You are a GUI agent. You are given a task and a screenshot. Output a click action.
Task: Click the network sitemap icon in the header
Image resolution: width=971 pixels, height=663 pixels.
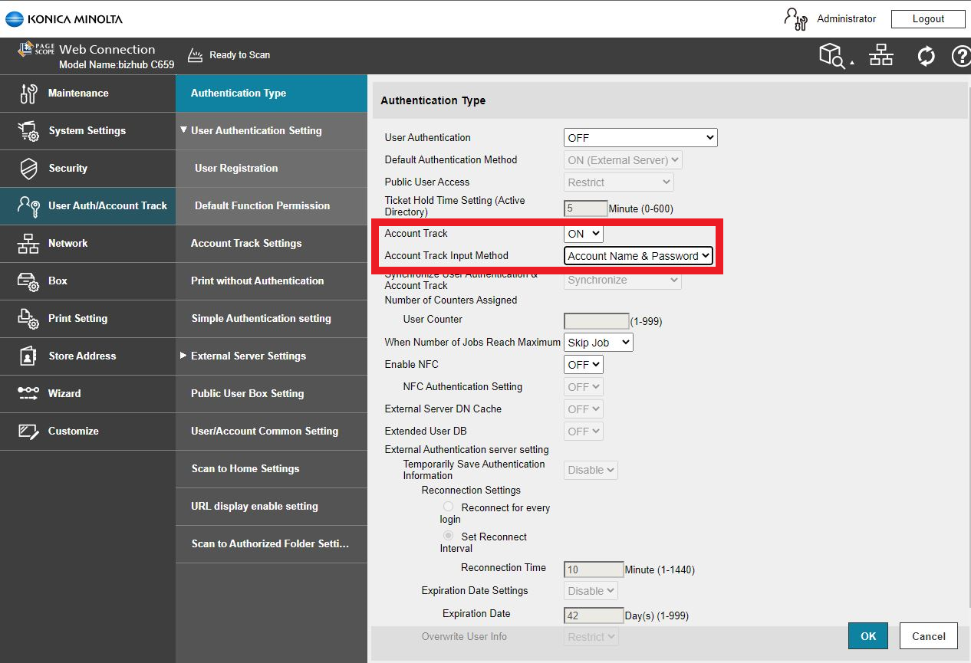tap(881, 56)
